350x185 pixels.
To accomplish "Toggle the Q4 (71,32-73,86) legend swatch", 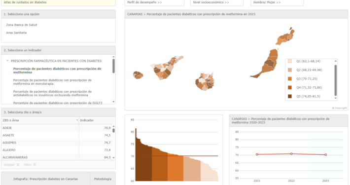I will pos(290,87).
